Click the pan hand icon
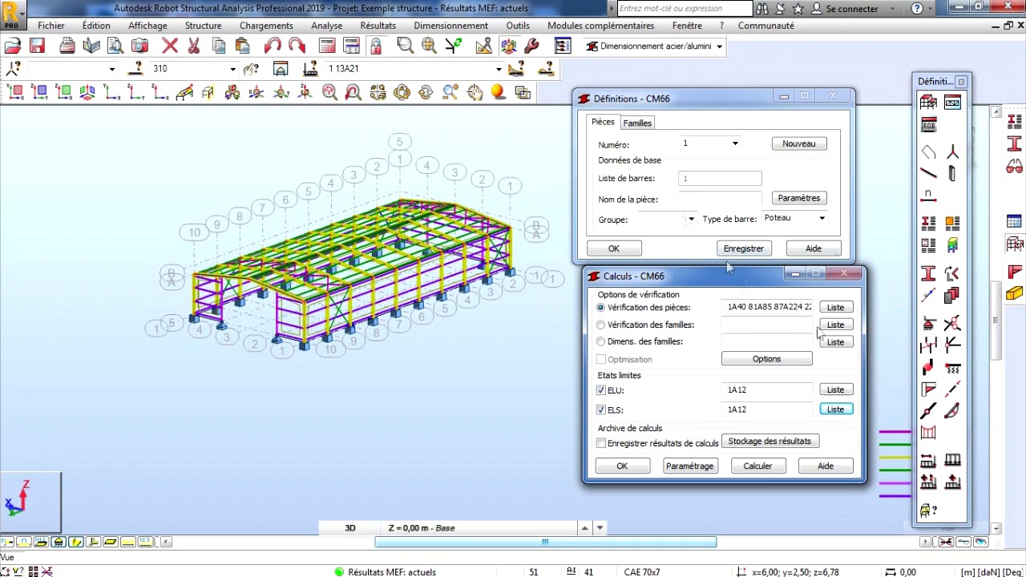Image resolution: width=1026 pixels, height=577 pixels. (475, 92)
